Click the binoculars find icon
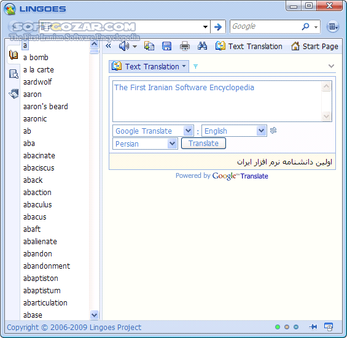The width and height of the screenshot is (347, 338). [x=202, y=46]
